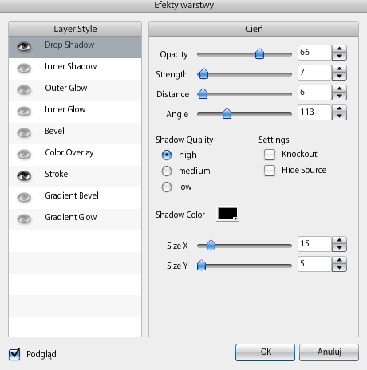Decrease Strength with the down stepper arrow
Image resolution: width=367 pixels, height=370 pixels.
(339, 76)
